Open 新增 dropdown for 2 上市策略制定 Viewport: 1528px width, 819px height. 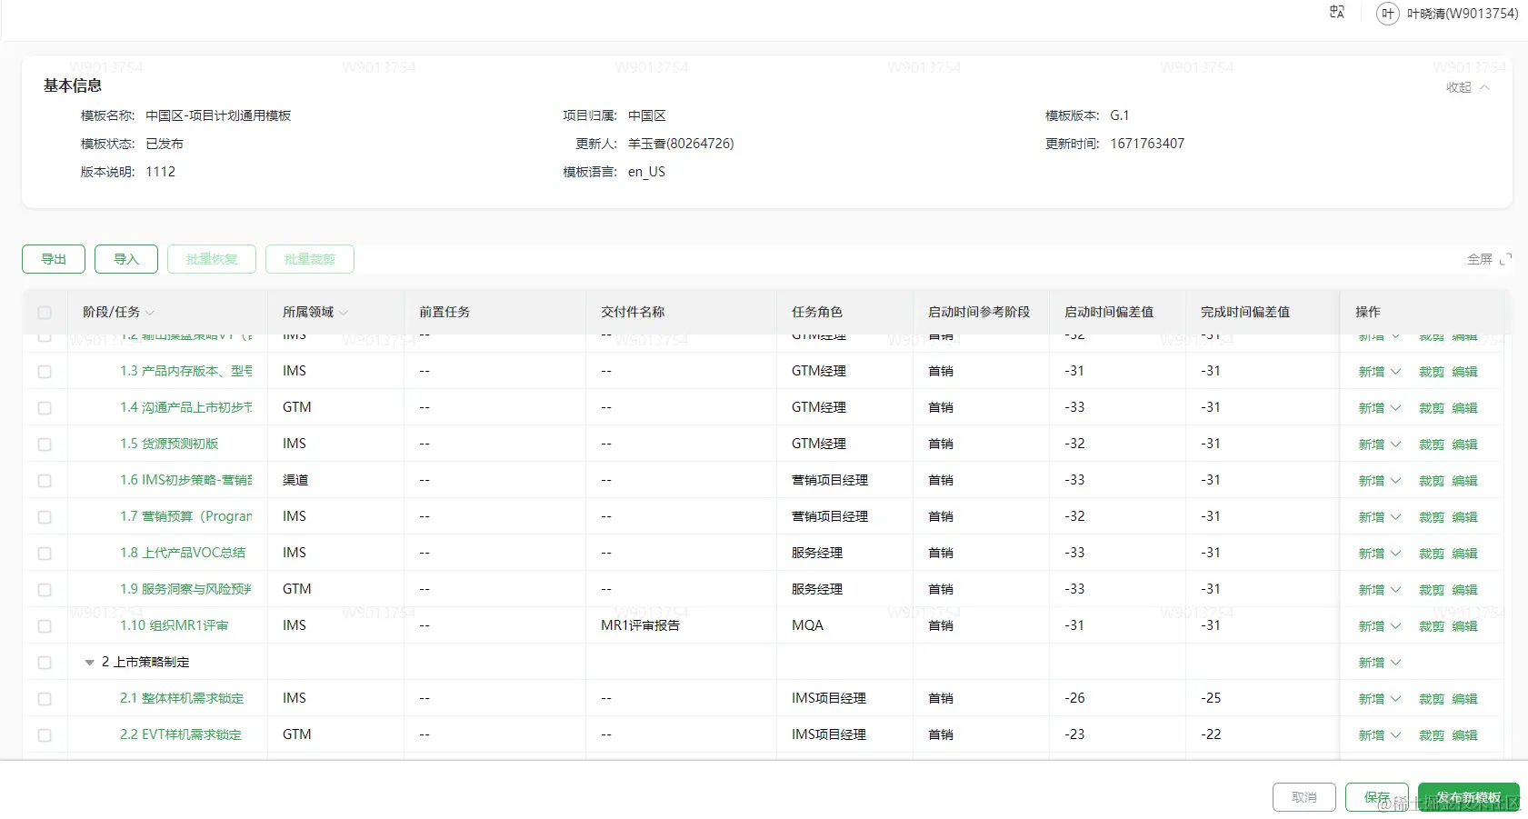[1379, 663]
